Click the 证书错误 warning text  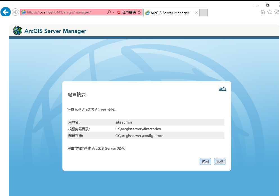click(129, 12)
